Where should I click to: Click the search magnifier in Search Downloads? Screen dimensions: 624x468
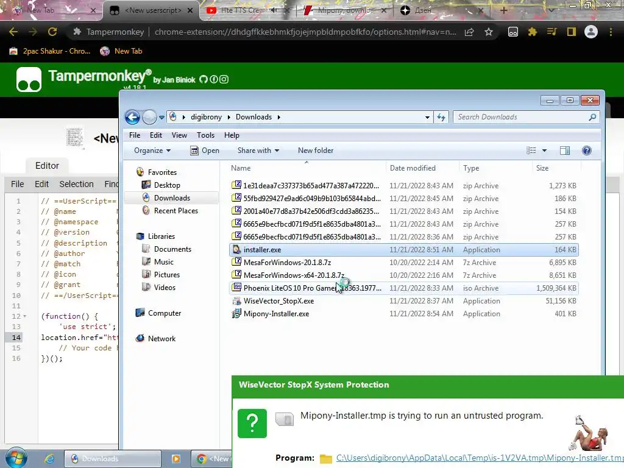pyautogui.click(x=592, y=117)
